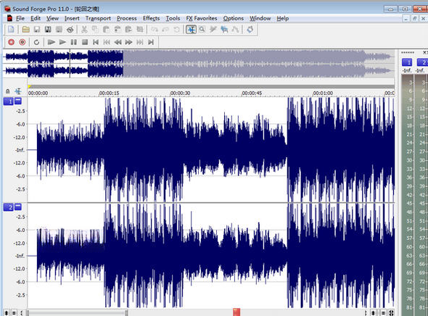Open the Transport menu
Screen dimensions: 428x316
click(x=98, y=18)
